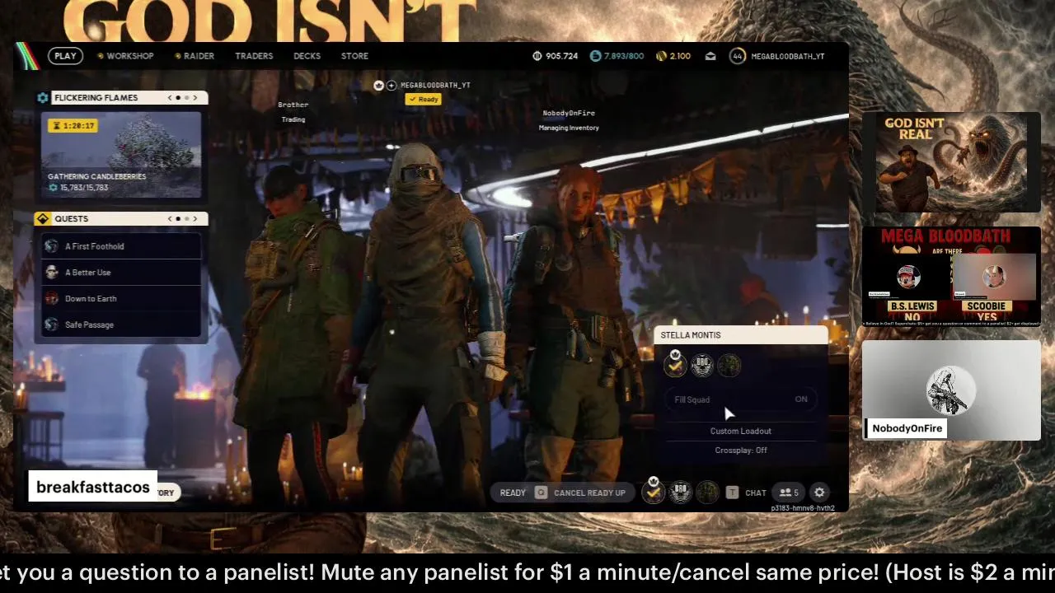The width and height of the screenshot is (1055, 593).
Task: Select the second Flickering Flames page dot
Action: point(186,97)
